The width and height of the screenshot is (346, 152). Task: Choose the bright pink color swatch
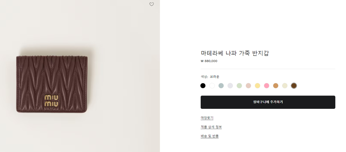(x=266, y=85)
